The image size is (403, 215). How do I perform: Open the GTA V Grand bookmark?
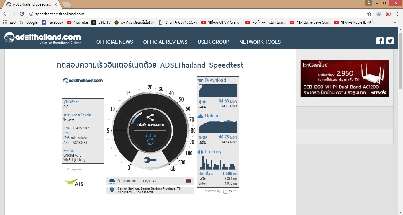[x=221, y=22]
